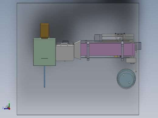
Task: Select the brown motor block atop the green box
Action: pos(45,31)
